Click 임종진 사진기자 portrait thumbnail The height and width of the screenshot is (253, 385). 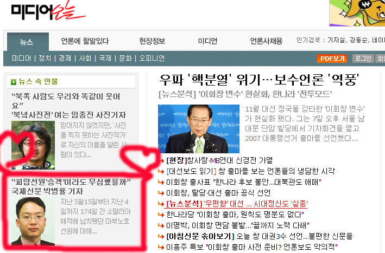pyautogui.click(x=33, y=145)
